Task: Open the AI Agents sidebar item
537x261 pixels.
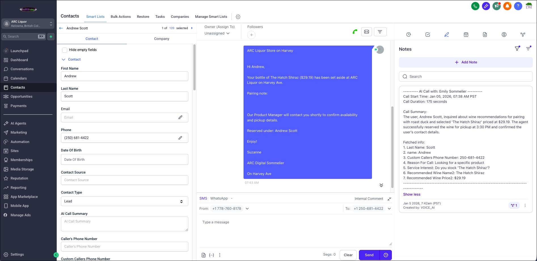Action: [18, 123]
